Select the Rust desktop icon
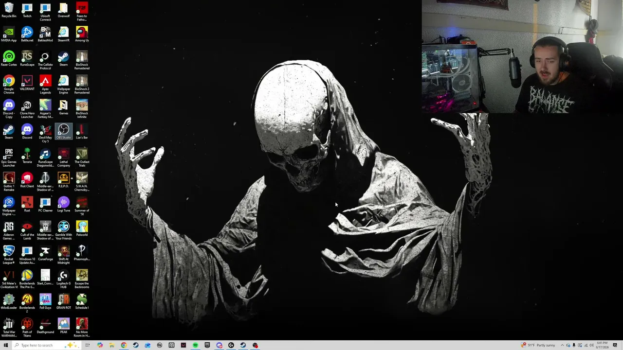 point(27,205)
